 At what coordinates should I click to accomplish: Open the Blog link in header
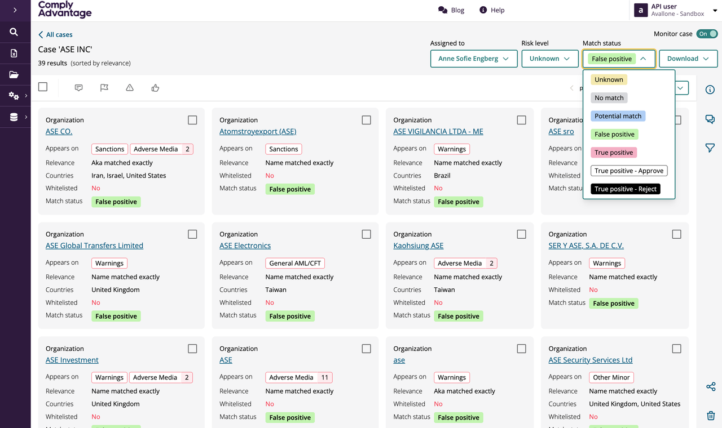click(x=451, y=10)
